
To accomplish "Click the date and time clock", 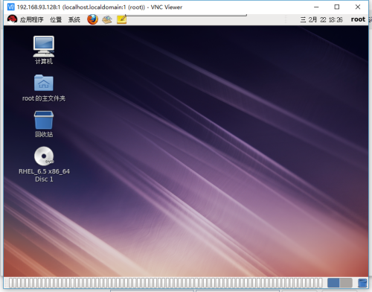I will click(321, 19).
